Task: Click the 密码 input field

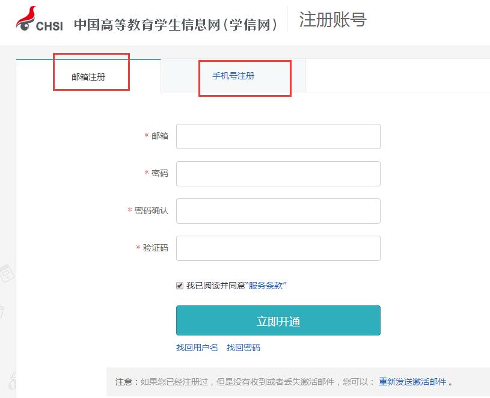Action: click(278, 173)
